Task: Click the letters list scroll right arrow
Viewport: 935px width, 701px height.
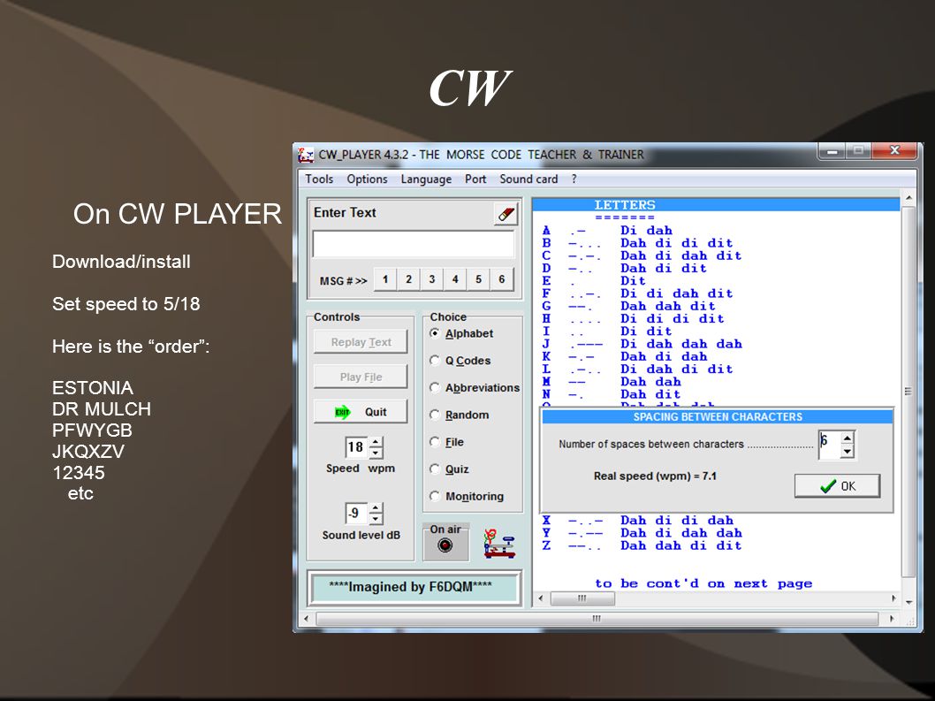Action: [893, 598]
